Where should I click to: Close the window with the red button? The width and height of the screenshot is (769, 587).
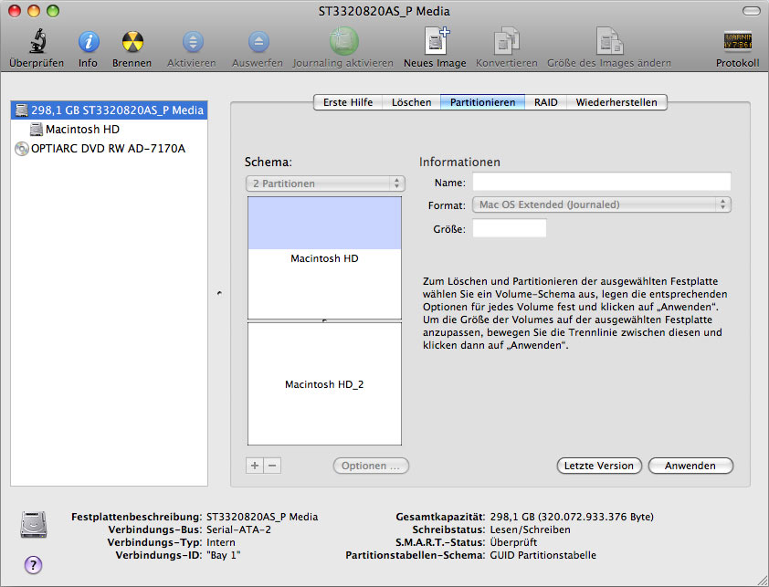coord(15,11)
